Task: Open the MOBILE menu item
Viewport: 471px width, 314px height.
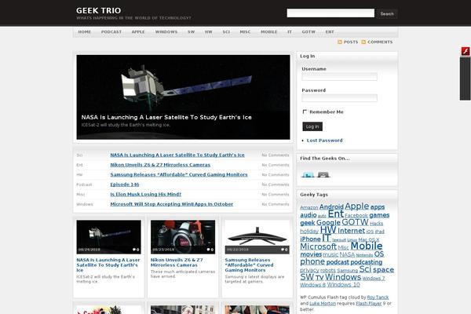Action: point(268,32)
